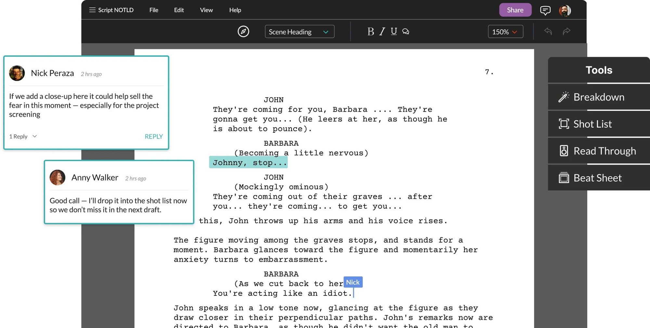Screen dimensions: 650x328
Task: Open the hamburger menu beside Script NOTLD
Action: point(92,10)
